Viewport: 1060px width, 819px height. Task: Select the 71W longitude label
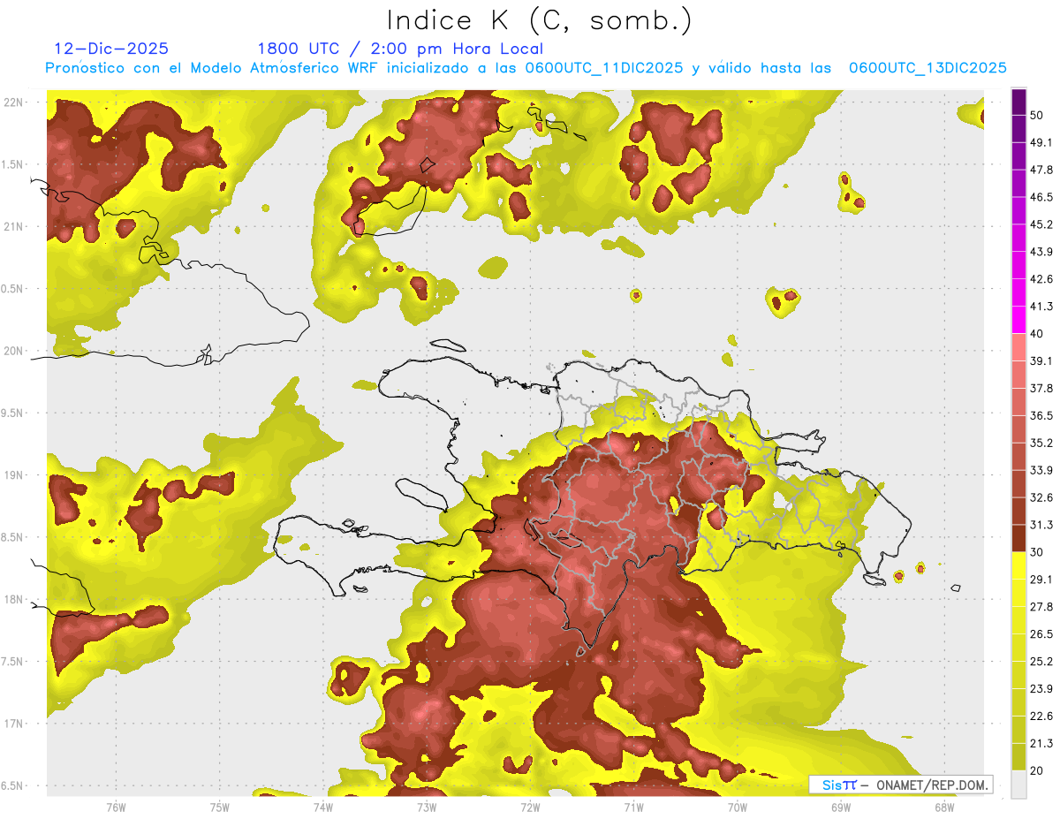tap(633, 806)
